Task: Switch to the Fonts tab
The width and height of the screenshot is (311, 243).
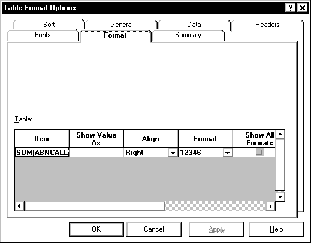Action: point(43,35)
